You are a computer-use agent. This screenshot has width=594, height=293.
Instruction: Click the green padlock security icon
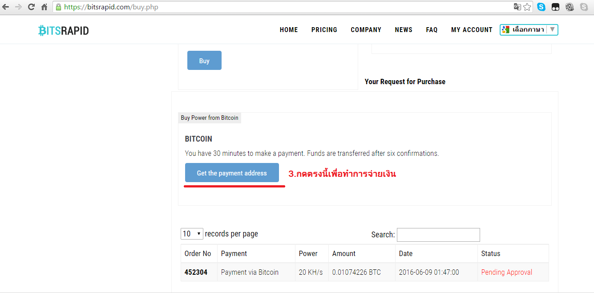coord(58,7)
